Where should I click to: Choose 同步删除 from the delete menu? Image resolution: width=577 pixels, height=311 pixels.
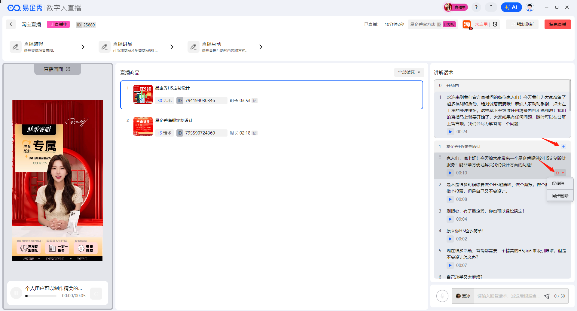[x=560, y=196]
